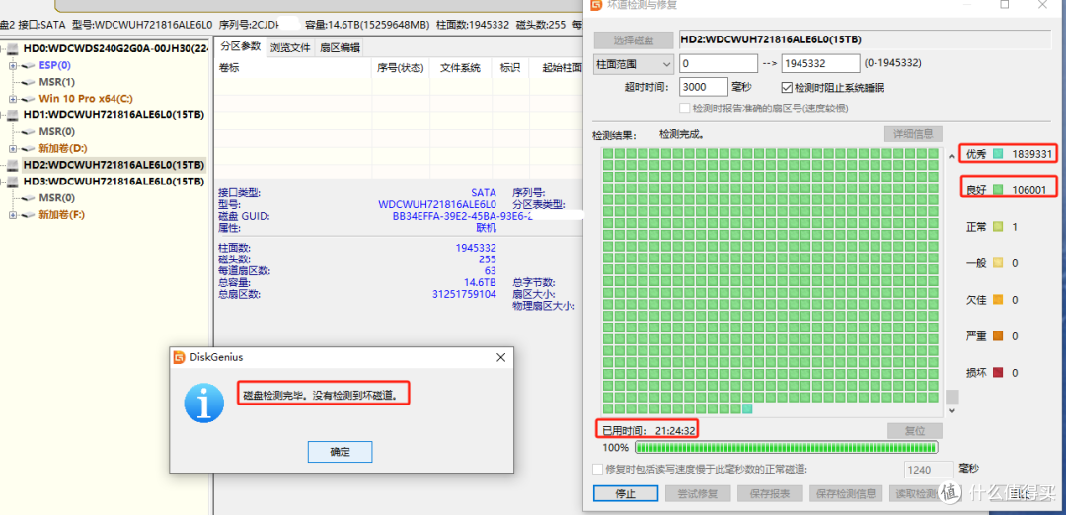The height and width of the screenshot is (515, 1066).
Task: Click the ESP(0) partition icon
Action: coord(28,66)
